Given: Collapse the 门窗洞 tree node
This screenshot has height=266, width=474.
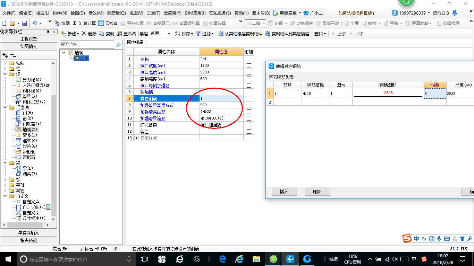Looking at the screenshot, I should 5,107.
